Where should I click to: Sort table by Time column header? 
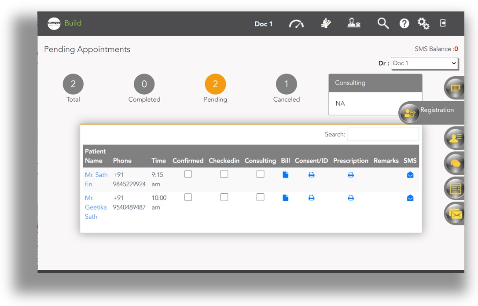point(158,161)
